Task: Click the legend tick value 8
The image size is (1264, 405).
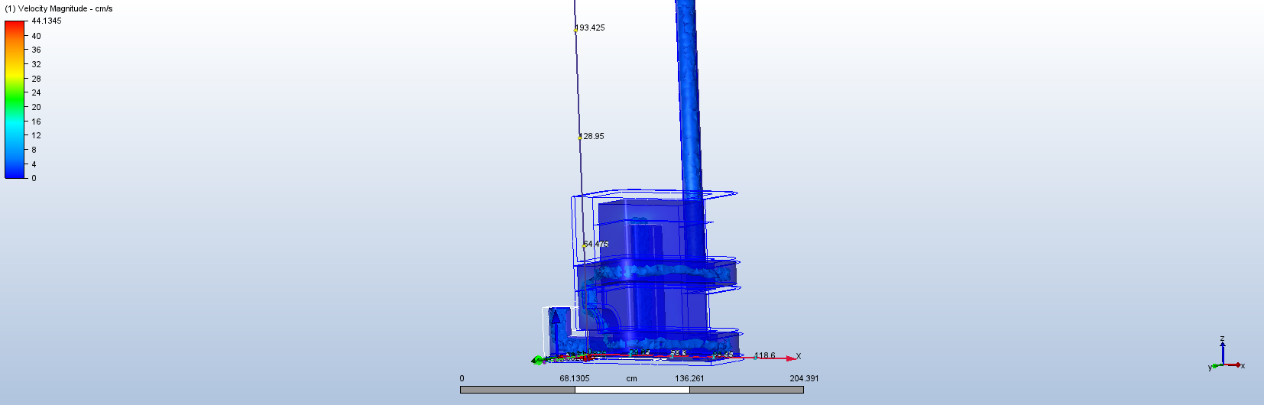Action: (34, 150)
